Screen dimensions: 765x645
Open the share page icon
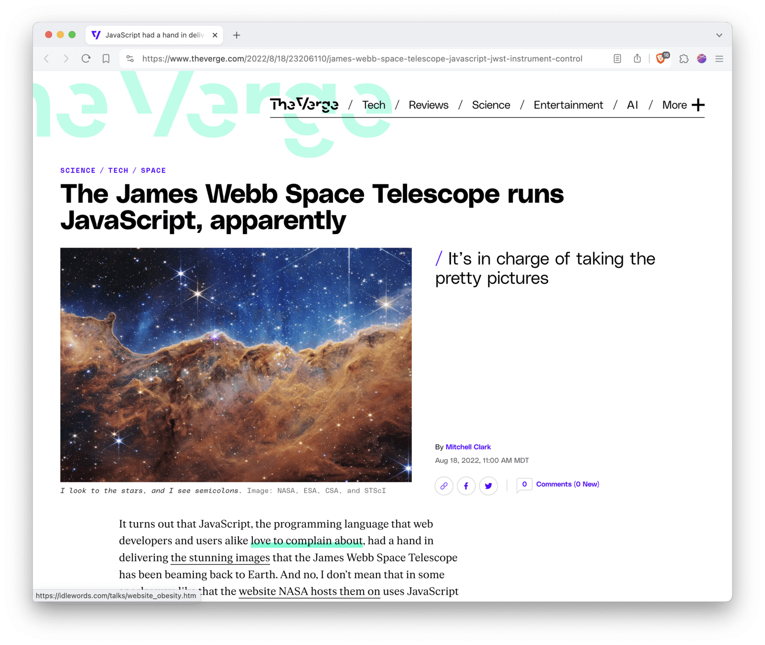pos(637,59)
